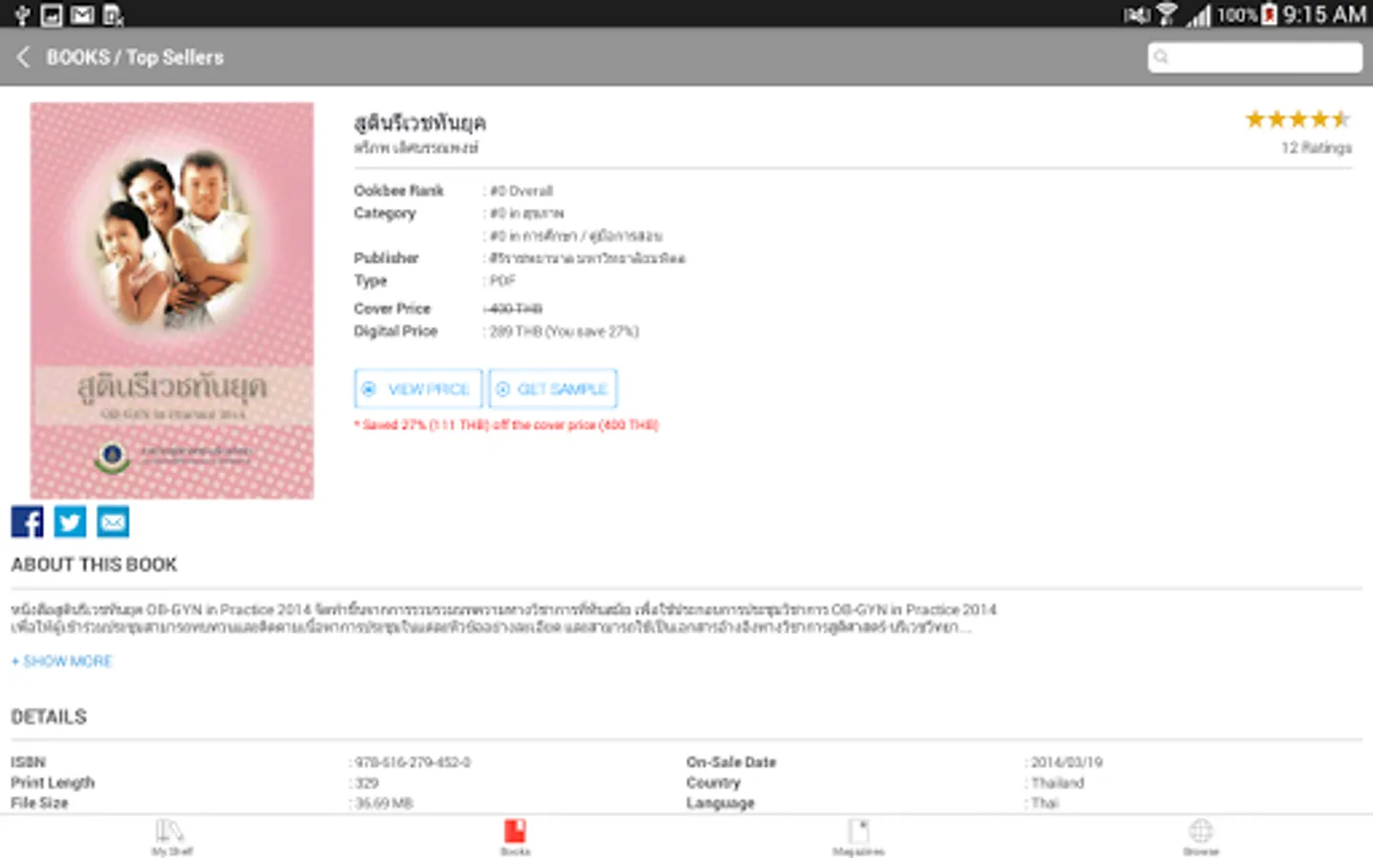Tap the PDF type value
The width and height of the screenshot is (1373, 858).
[x=502, y=281]
